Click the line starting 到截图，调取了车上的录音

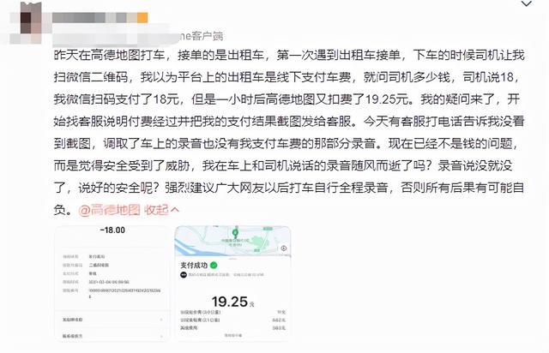[286, 143]
